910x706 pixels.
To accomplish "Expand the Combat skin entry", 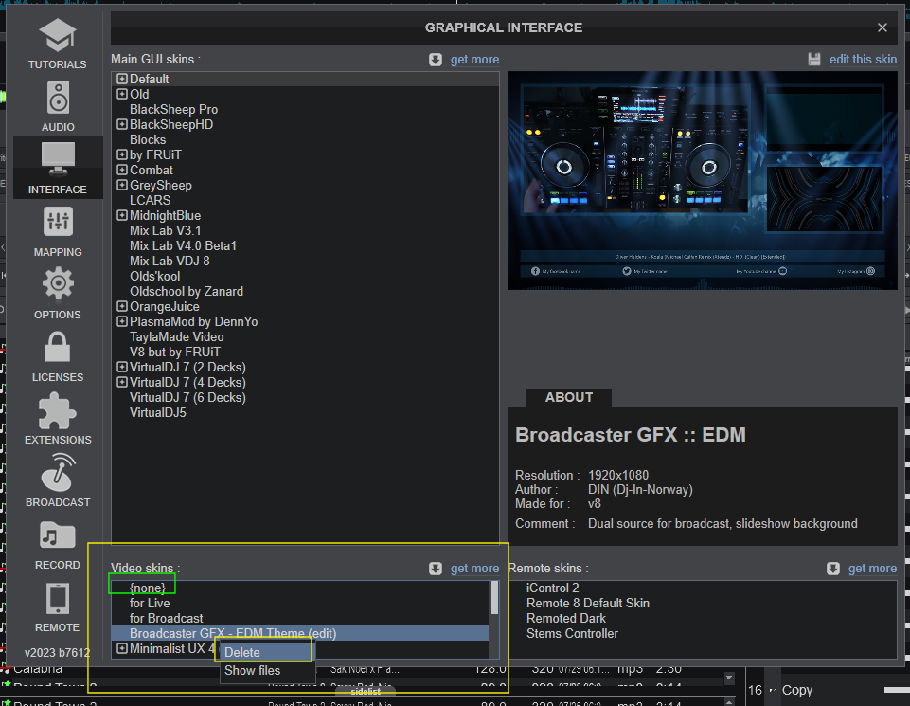I will [122, 170].
